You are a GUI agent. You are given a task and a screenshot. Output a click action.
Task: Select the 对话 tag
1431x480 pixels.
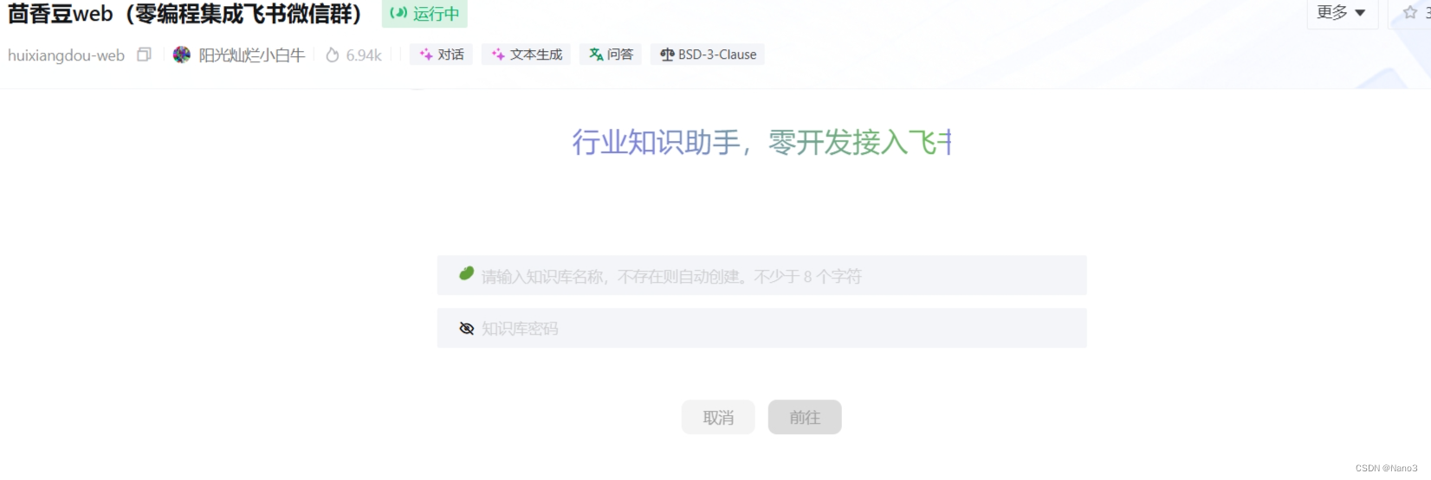click(x=442, y=54)
